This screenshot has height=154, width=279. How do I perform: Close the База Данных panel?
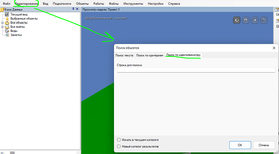tap(77, 9)
